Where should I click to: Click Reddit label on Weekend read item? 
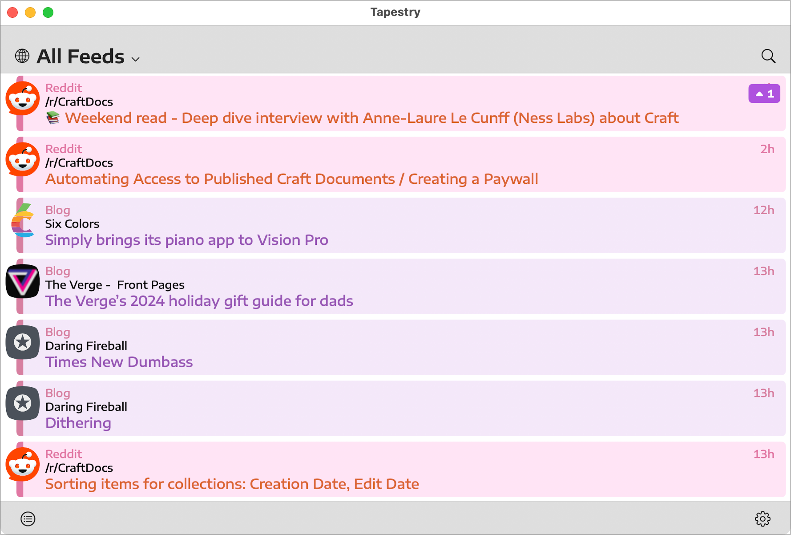tap(64, 88)
